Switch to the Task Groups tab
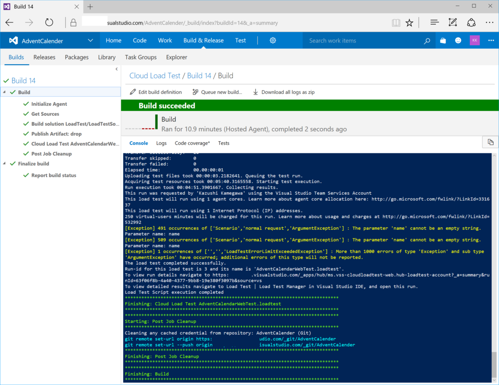This screenshot has height=385, width=499. click(141, 57)
